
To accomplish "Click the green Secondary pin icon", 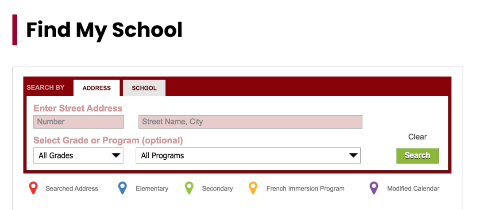I will click(189, 188).
